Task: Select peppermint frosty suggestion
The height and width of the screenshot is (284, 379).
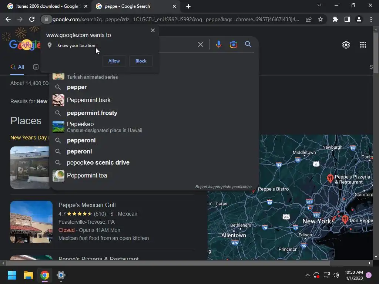Action: (154, 113)
